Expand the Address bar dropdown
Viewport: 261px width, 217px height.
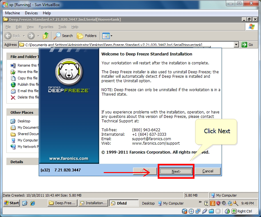[236, 45]
